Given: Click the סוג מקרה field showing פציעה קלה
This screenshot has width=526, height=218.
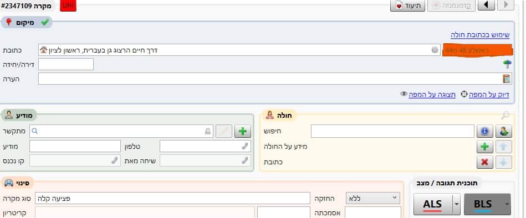Looking at the screenshot, I should tap(172, 198).
